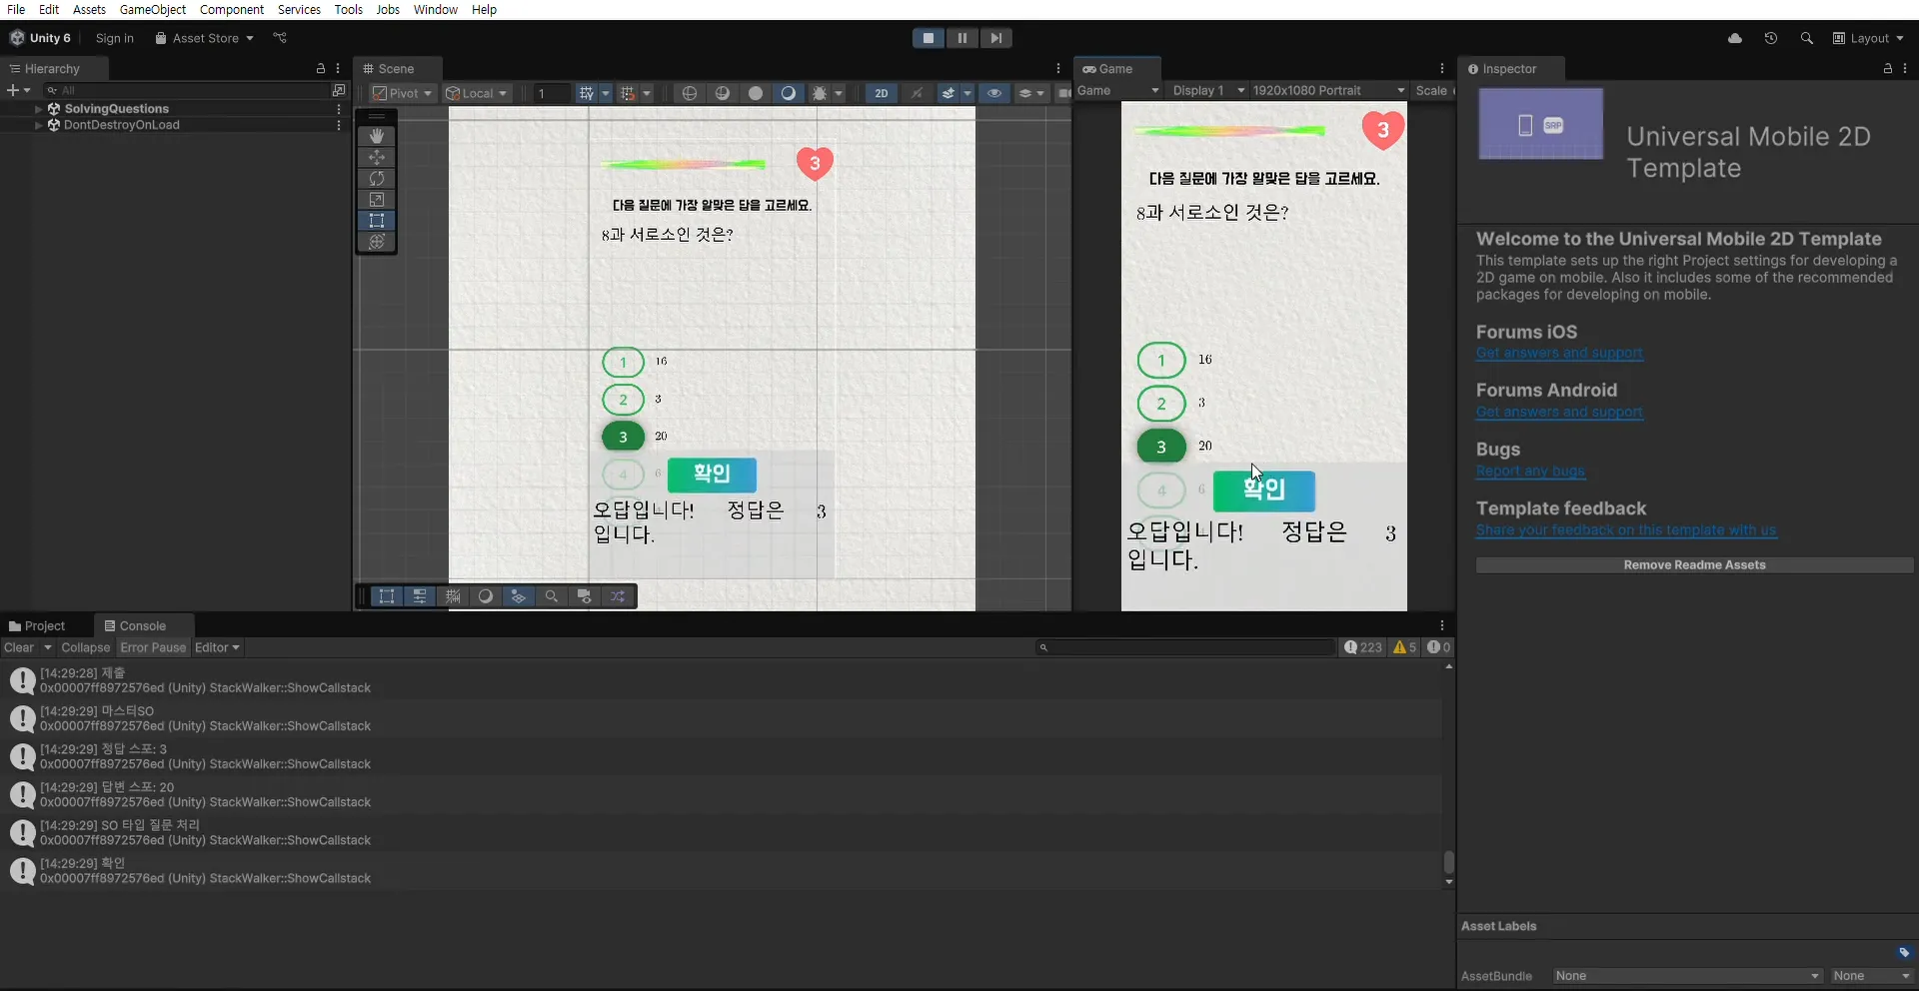Open the Game view mode dropdown
Viewport: 1919px width, 991px height.
1117,90
